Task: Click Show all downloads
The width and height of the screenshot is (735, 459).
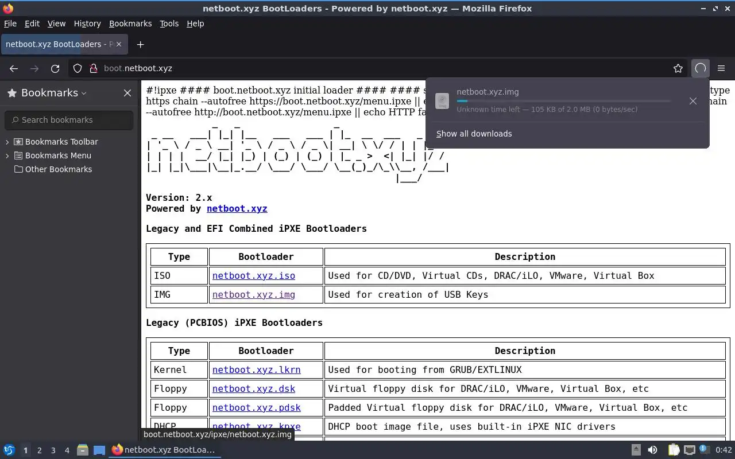Action: pos(474,134)
